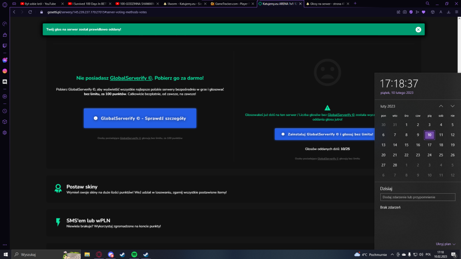Open File Explorer from the taskbar

(87, 254)
